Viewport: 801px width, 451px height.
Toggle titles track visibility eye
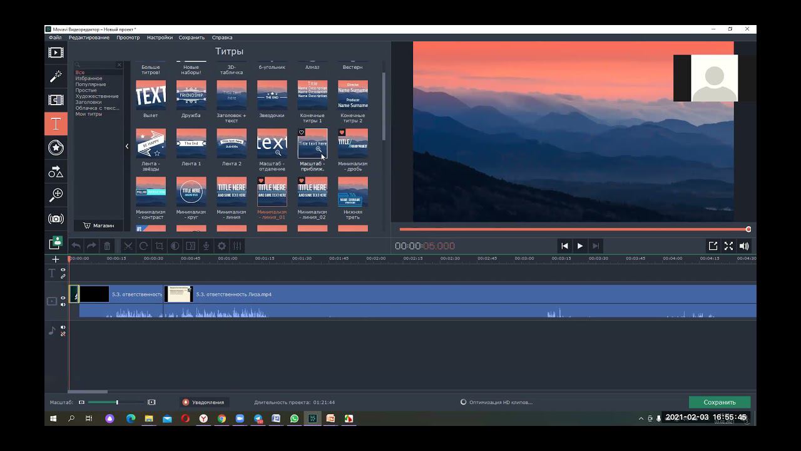(x=63, y=270)
